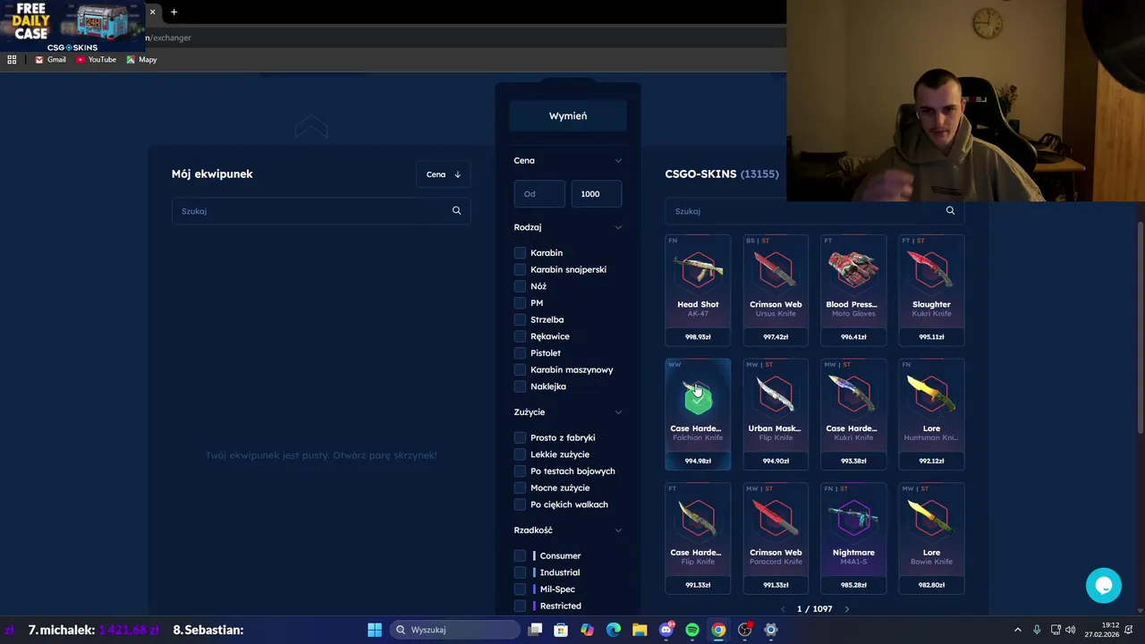Click the Wyszukaj taskbar search box

(x=454, y=630)
